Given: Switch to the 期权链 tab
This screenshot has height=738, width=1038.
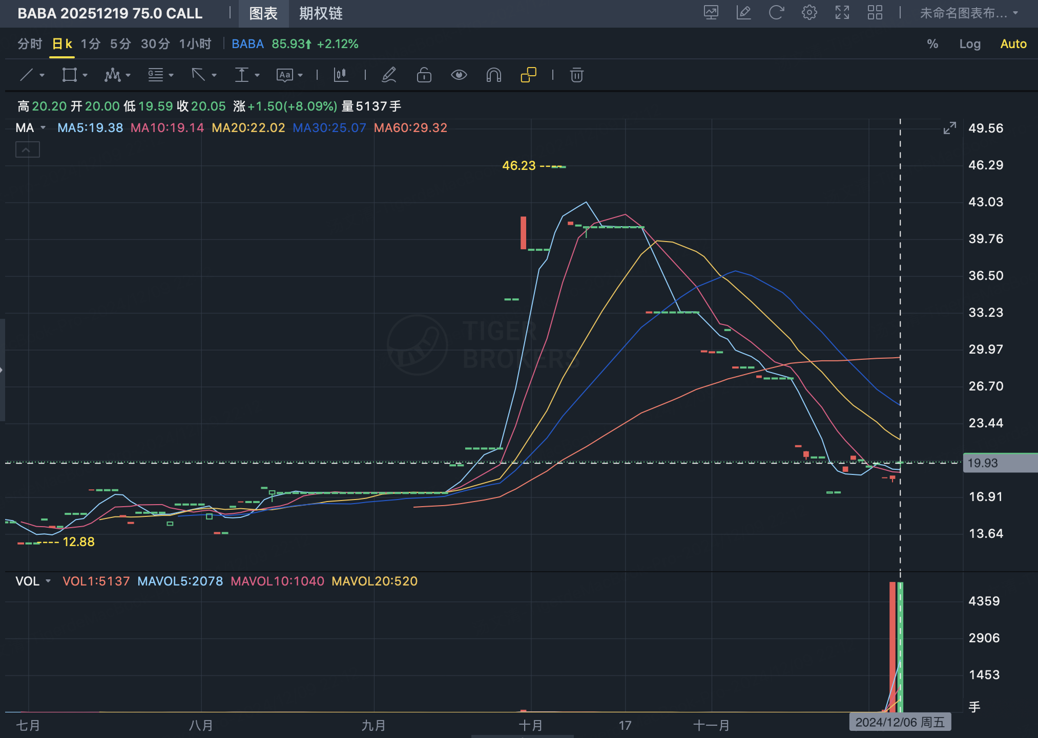Looking at the screenshot, I should tap(321, 13).
